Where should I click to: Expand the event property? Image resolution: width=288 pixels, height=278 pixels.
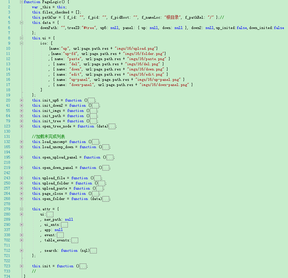[x=21, y=235]
